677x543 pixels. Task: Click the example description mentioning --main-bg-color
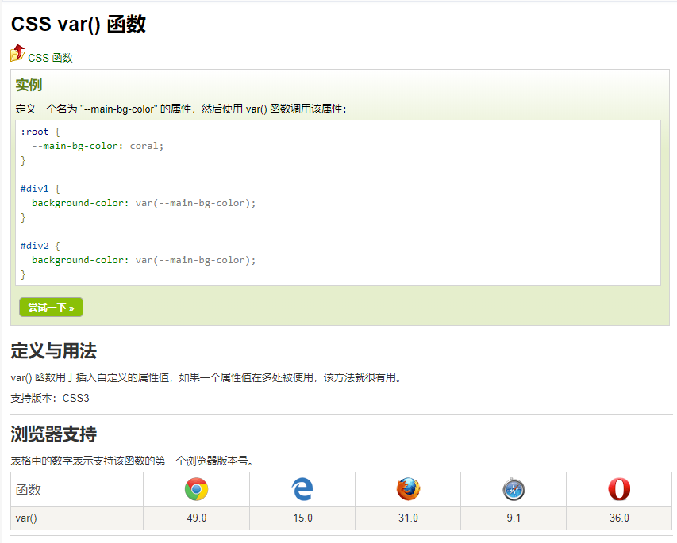(x=181, y=109)
